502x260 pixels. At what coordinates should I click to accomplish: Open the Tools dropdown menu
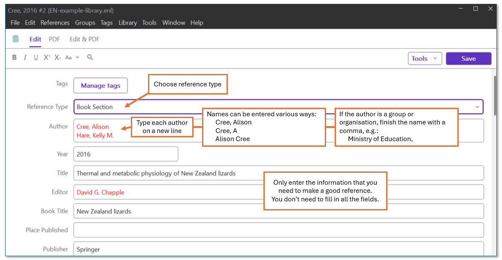(424, 58)
